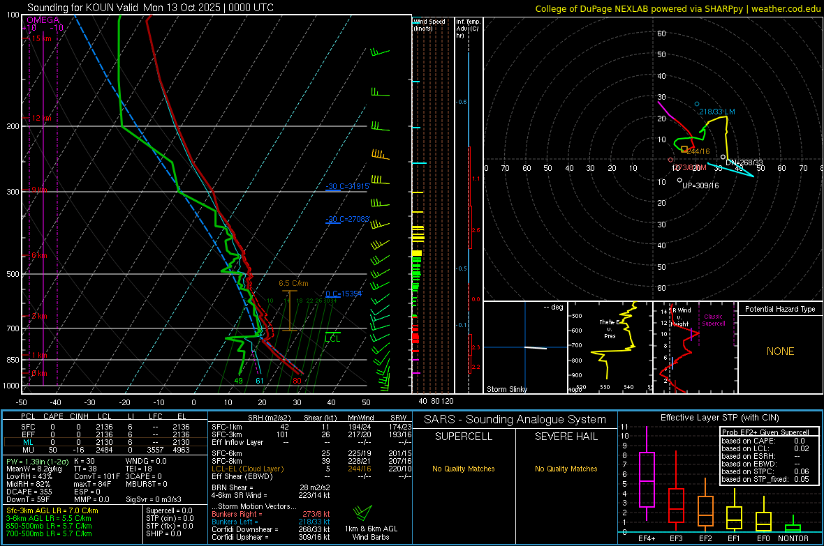The width and height of the screenshot is (824, 546).
Task: Click the 12 km height marker
Action: pyautogui.click(x=41, y=118)
